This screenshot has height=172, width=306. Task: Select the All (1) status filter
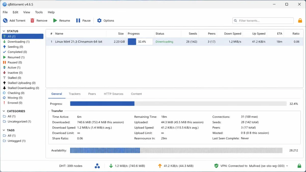22,36
